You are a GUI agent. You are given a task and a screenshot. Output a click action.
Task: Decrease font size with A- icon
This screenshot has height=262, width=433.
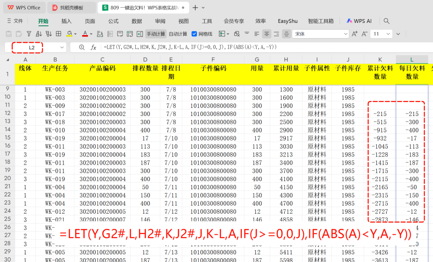point(364,34)
